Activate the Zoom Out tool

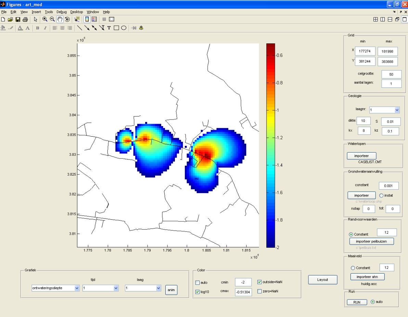(x=52, y=19)
